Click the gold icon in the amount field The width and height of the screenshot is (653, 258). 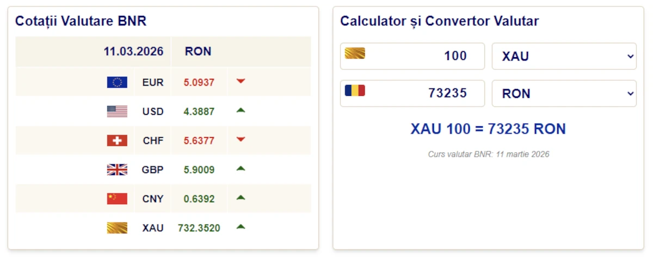[355, 53]
